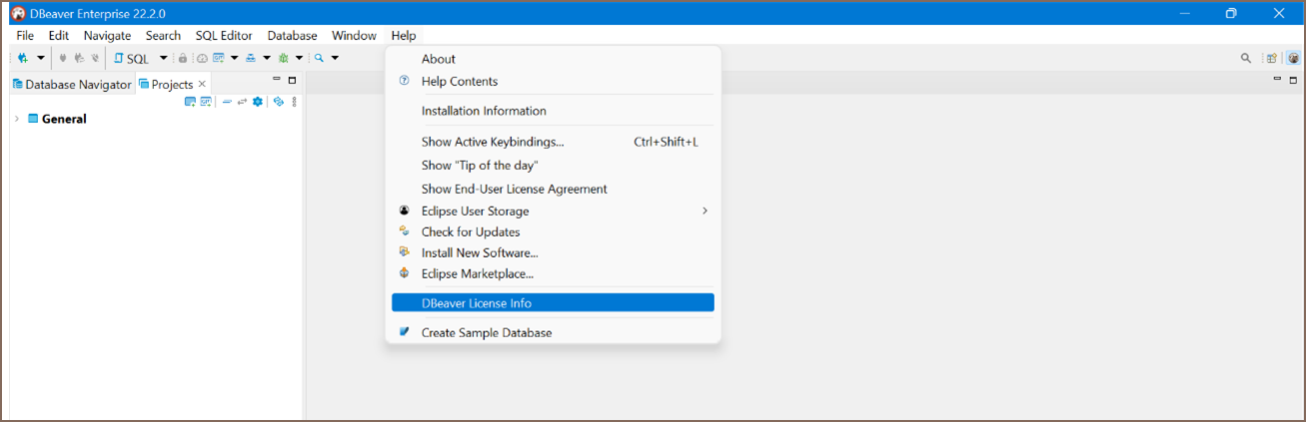The width and height of the screenshot is (1306, 422).
Task: Open the SQL editor toolbar button
Action: click(131, 58)
